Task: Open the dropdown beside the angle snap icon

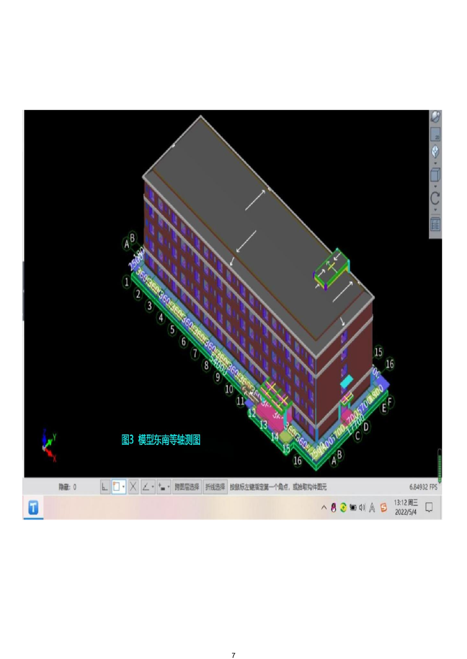Action: pos(153,487)
